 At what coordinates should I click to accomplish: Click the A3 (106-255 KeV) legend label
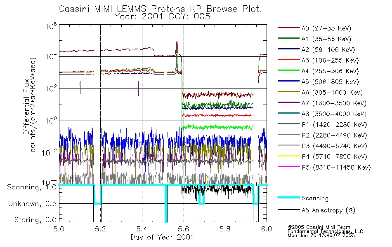pyautogui.click(x=330, y=61)
